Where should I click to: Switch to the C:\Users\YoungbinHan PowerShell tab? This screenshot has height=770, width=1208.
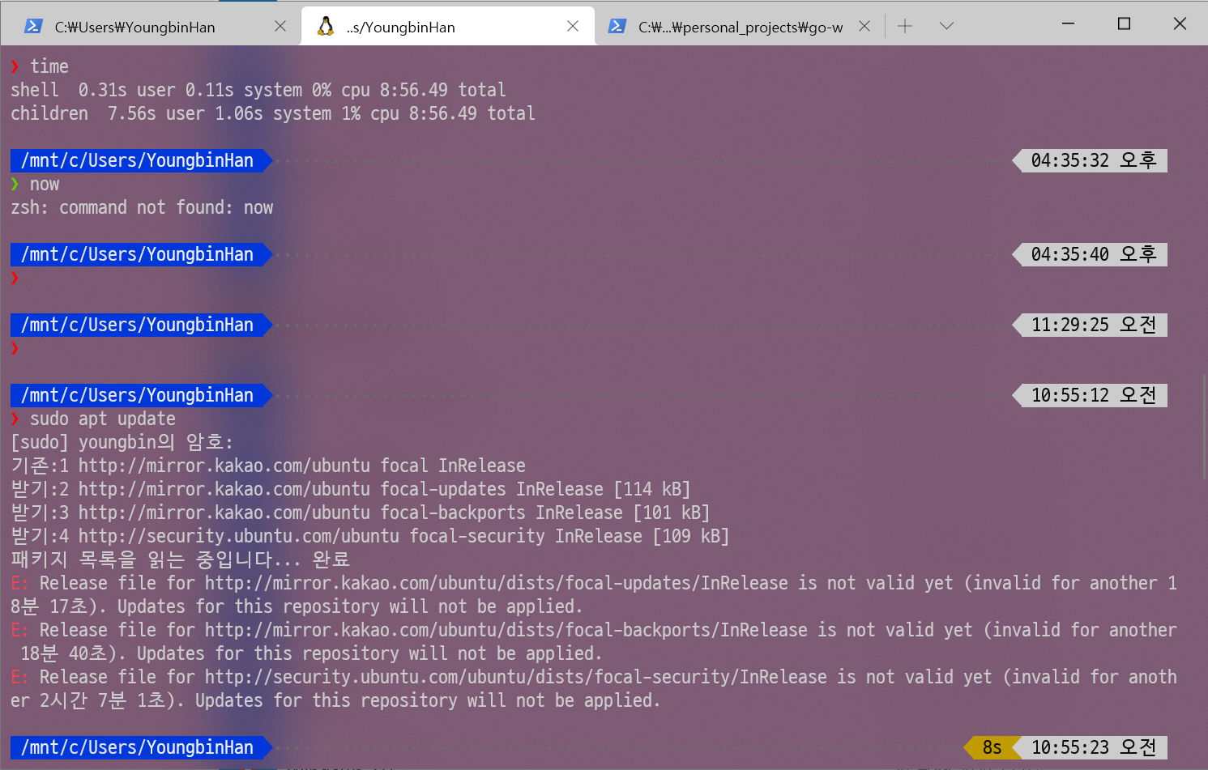click(134, 28)
